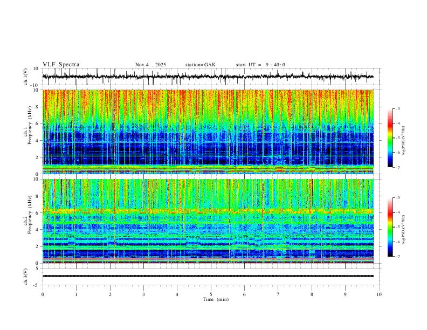Click the '-7' tick on ch.1 colorbar

398,167
